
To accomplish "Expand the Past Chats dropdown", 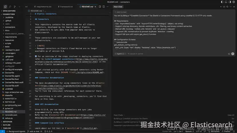I will [x=119, y=115].
